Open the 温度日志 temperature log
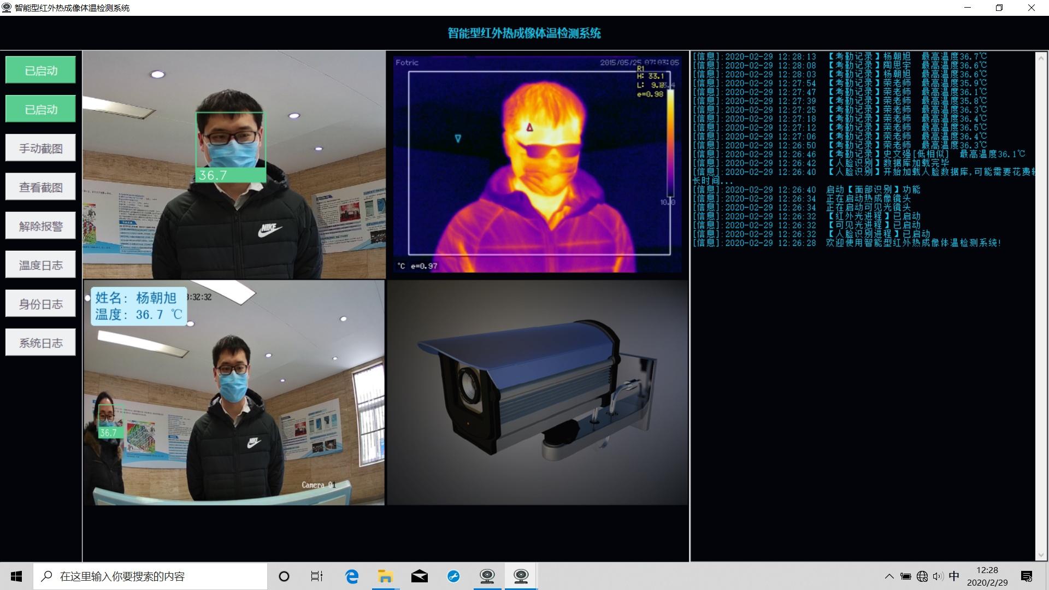 point(40,265)
